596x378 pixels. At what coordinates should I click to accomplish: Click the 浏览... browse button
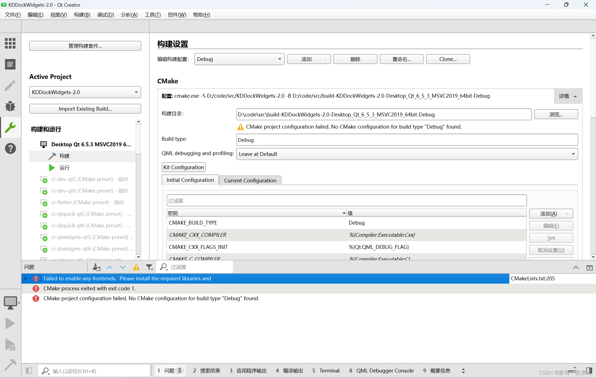[556, 114]
